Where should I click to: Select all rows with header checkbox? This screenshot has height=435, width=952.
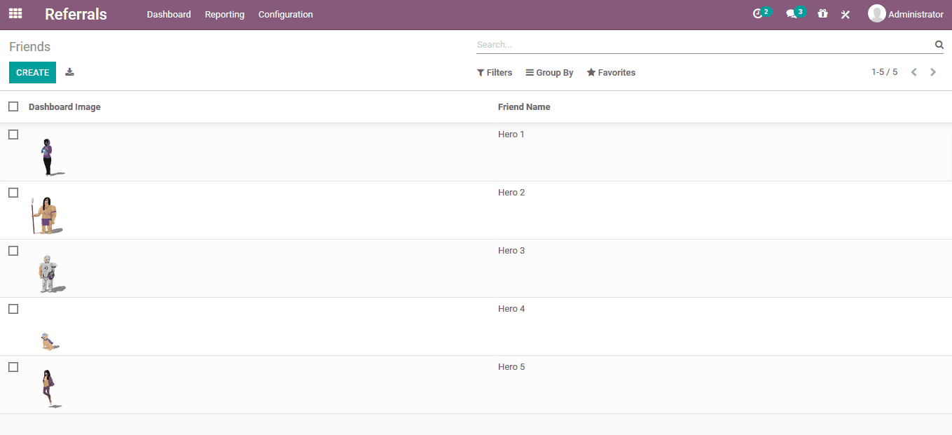(x=13, y=106)
